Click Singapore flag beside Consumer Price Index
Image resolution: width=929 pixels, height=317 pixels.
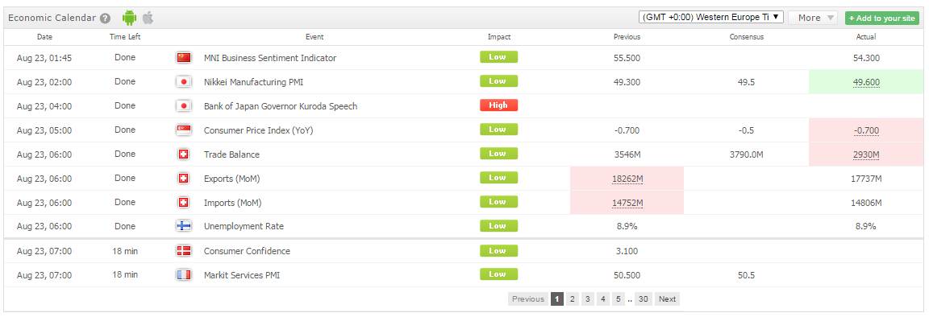(x=184, y=130)
